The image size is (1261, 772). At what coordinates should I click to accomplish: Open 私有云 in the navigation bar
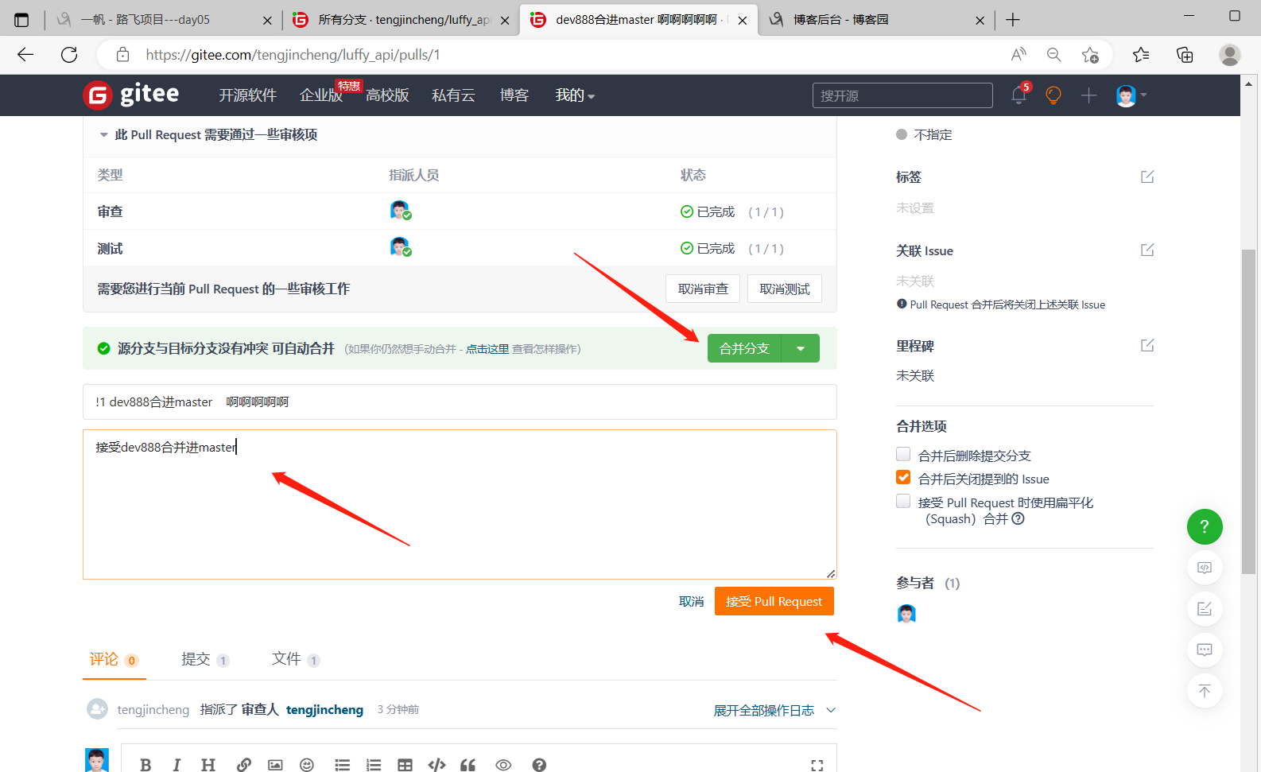453,95
